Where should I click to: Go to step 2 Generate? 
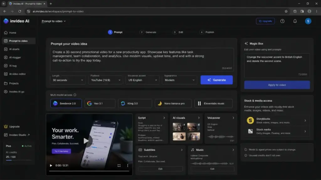coord(148,32)
